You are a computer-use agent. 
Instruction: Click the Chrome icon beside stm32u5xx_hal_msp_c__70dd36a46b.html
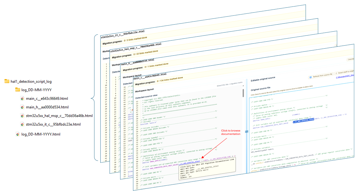[x=22, y=116]
